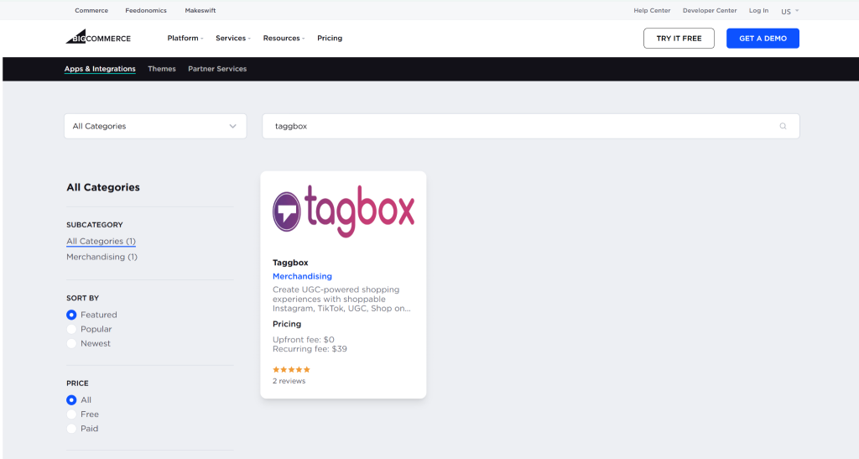Switch to Apps & Integrations tab
The width and height of the screenshot is (859, 459).
point(100,69)
